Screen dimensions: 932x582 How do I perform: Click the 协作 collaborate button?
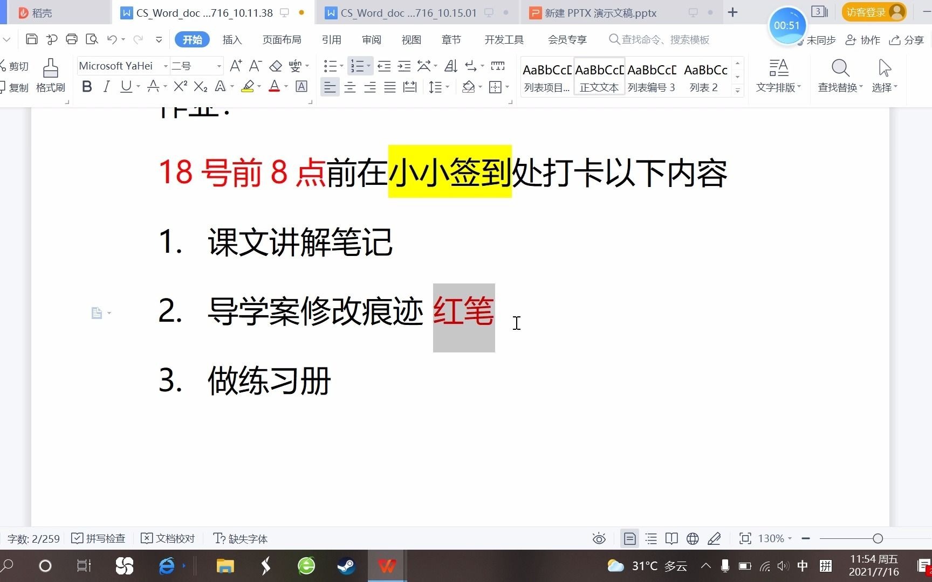(862, 40)
